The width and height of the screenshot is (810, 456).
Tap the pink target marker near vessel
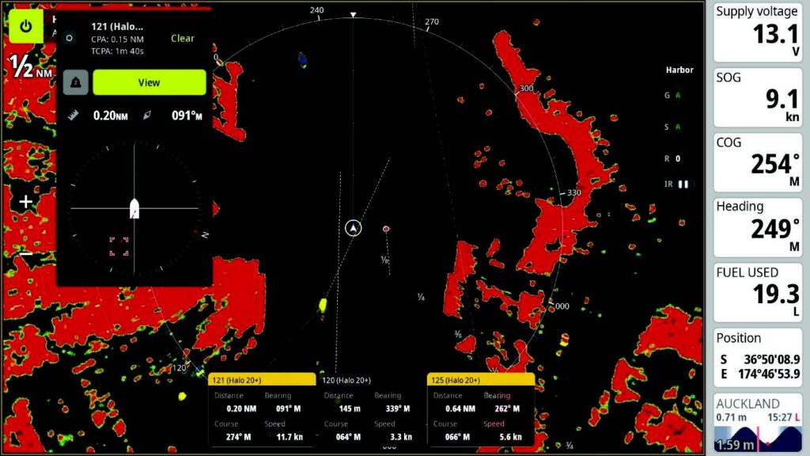pyautogui.click(x=386, y=229)
